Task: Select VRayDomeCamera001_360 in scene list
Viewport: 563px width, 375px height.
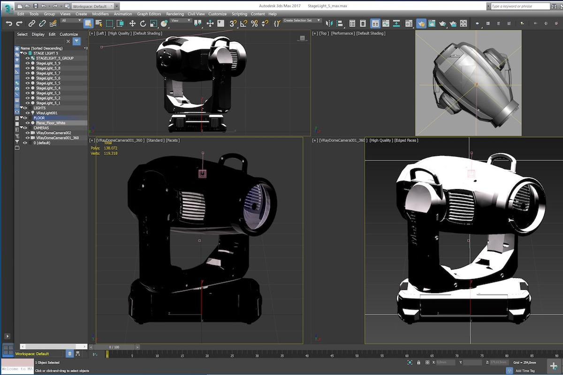Action: coord(57,138)
